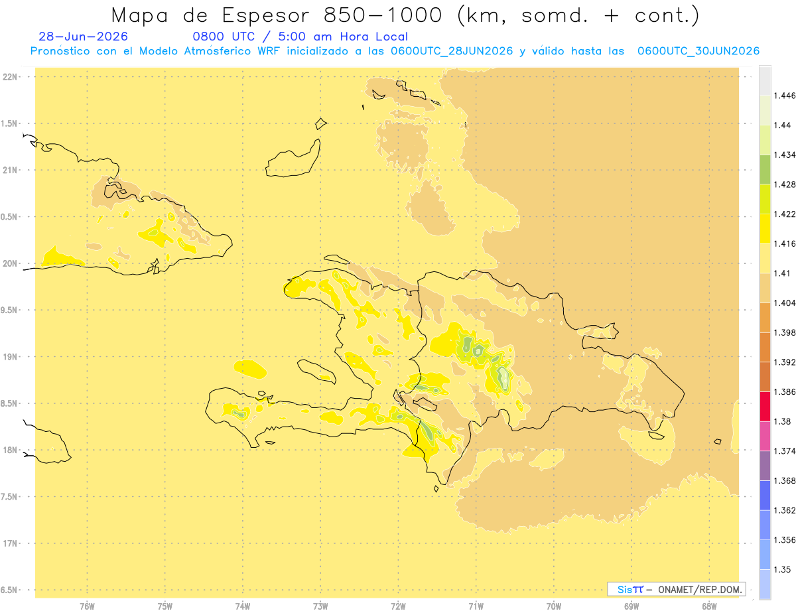This screenshot has width=796, height=615.
Task: Click the '76W' longitude label
Action: [x=87, y=606]
